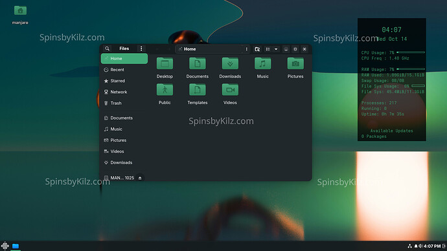Click the Swap Usage: 0B/0B text on the widget
The width and height of the screenshot is (447, 251).
(x=383, y=80)
